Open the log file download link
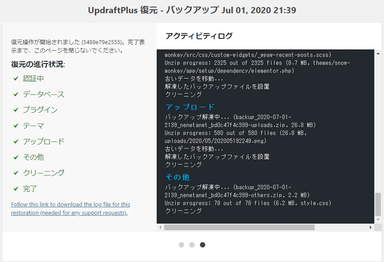Screen dimensions: 384x262 [x=71, y=209]
